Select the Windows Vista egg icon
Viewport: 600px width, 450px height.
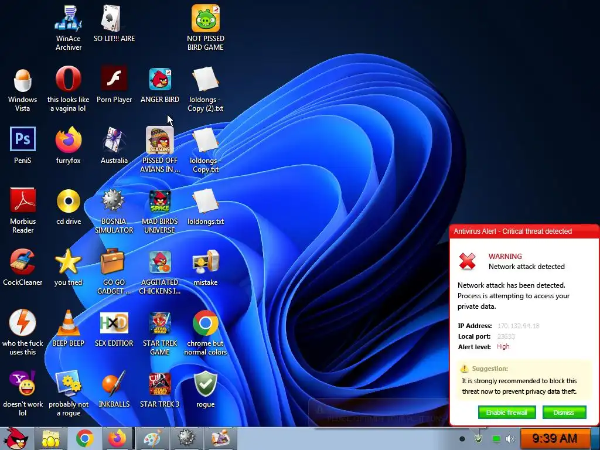(23, 89)
